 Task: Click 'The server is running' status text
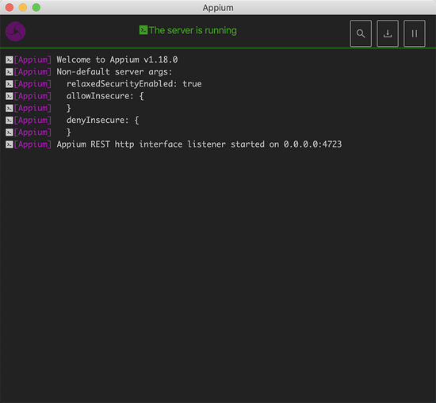[x=193, y=30]
